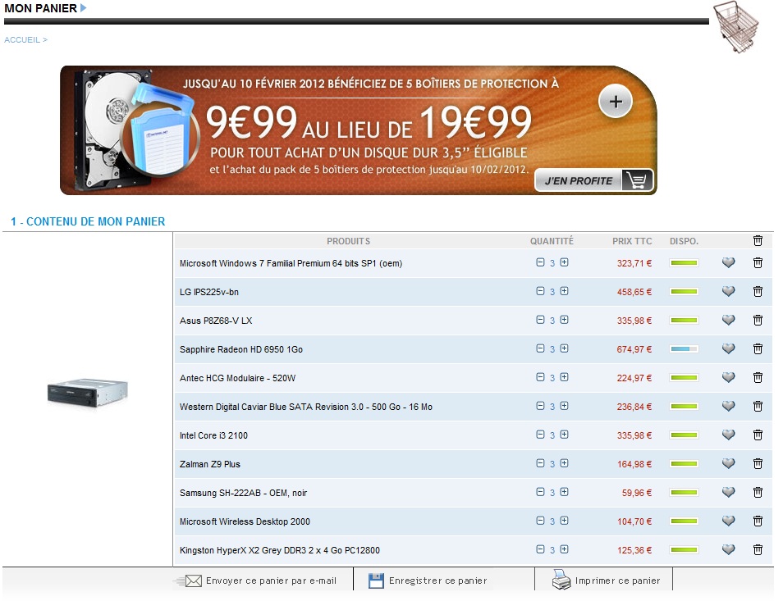783x601 pixels.
Task: Expand banner with the round plus button
Action: click(x=616, y=102)
